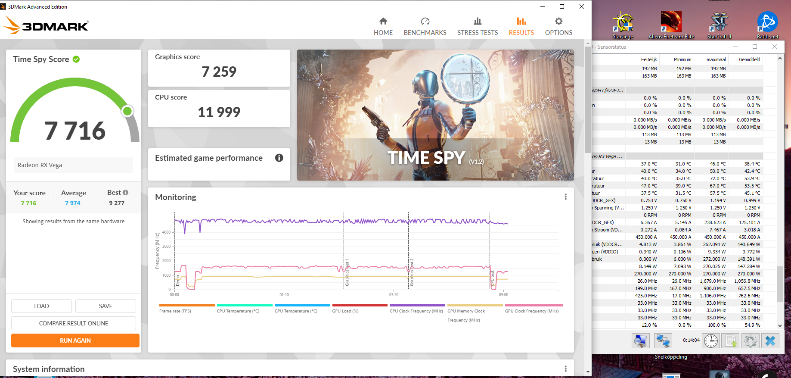Go to the HOME tab
791x378 pixels.
(383, 27)
